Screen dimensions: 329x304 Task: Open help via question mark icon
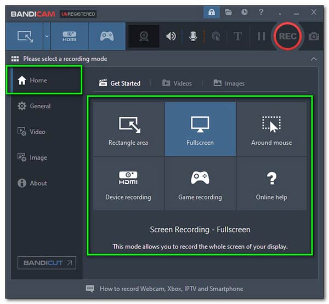click(x=261, y=12)
